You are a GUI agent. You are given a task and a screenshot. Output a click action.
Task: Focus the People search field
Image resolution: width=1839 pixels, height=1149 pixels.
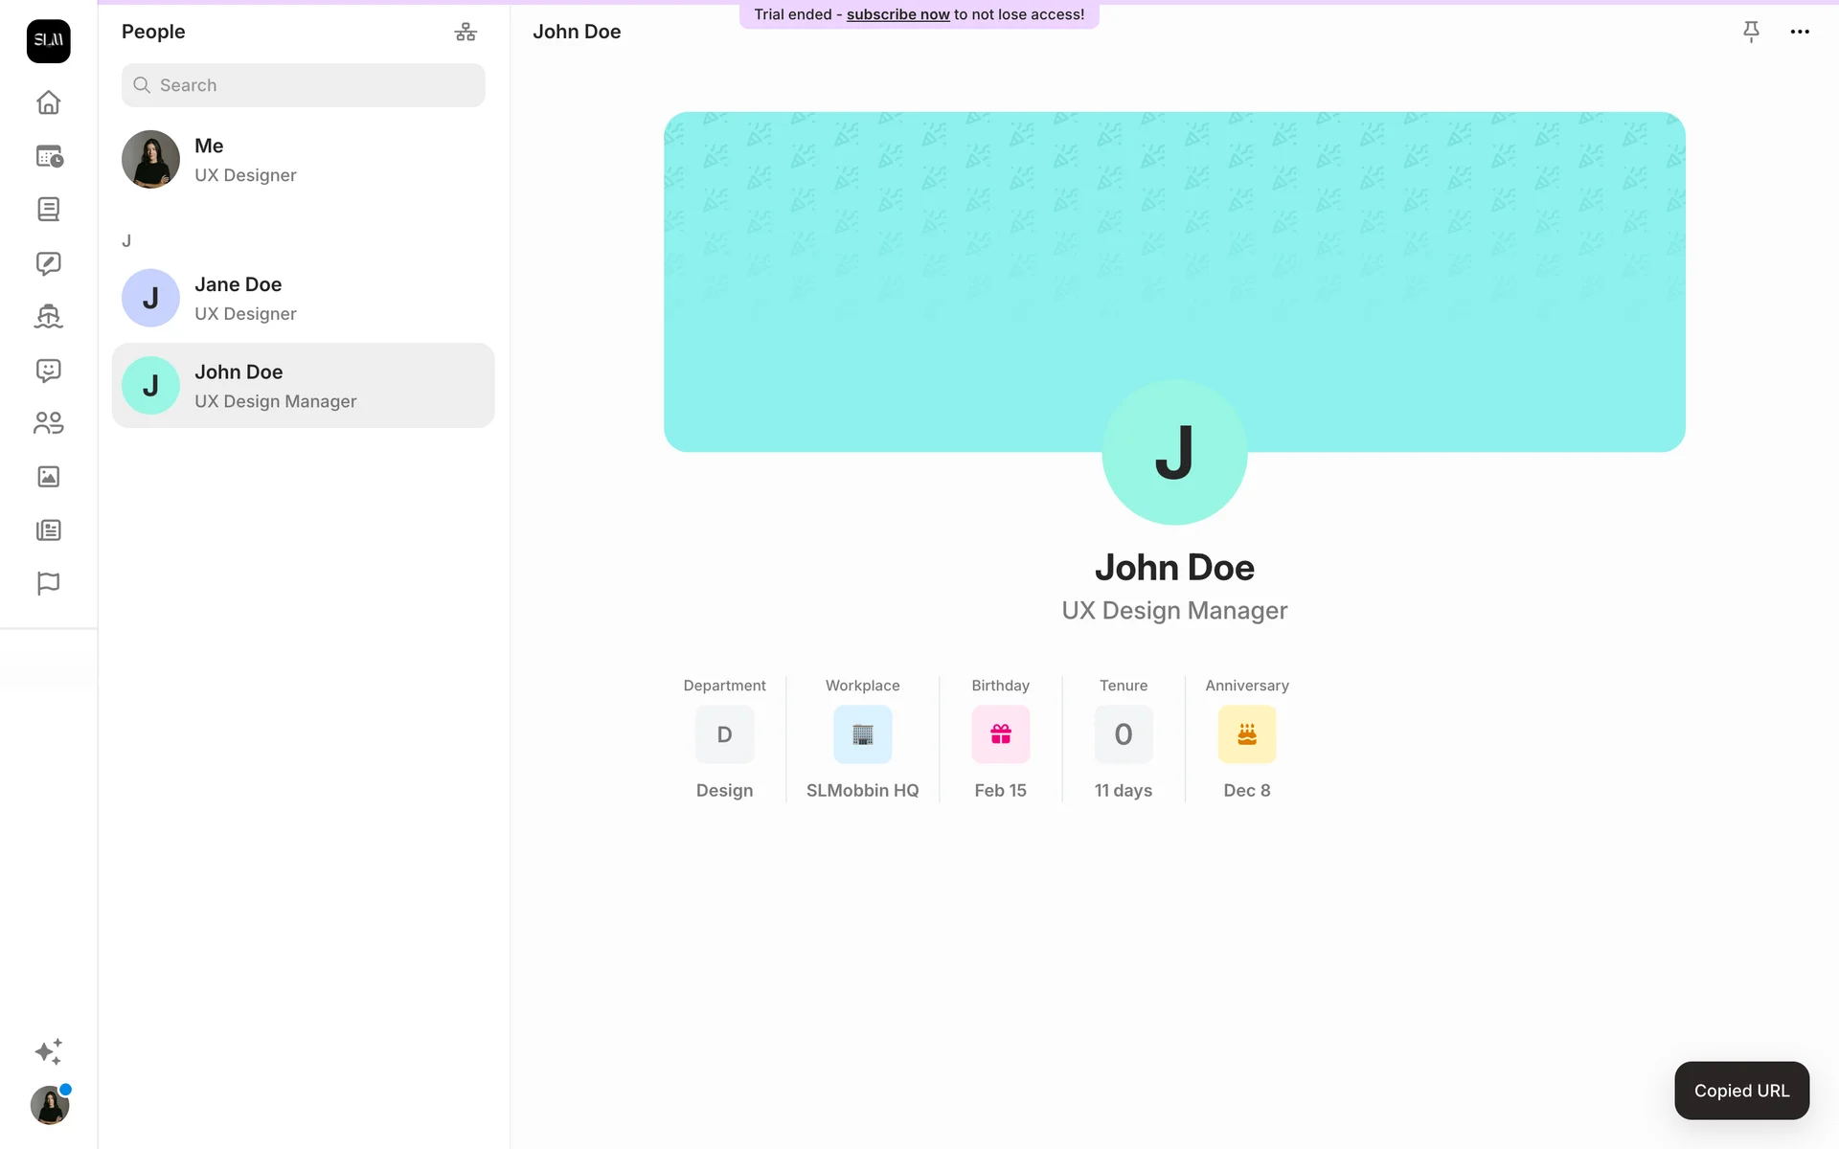point(303,85)
